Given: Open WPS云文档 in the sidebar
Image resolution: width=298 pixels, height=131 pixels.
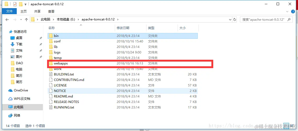Looking at the screenshot, I should [x=19, y=99].
